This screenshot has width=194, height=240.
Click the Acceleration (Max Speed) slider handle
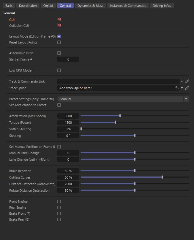point(120,116)
